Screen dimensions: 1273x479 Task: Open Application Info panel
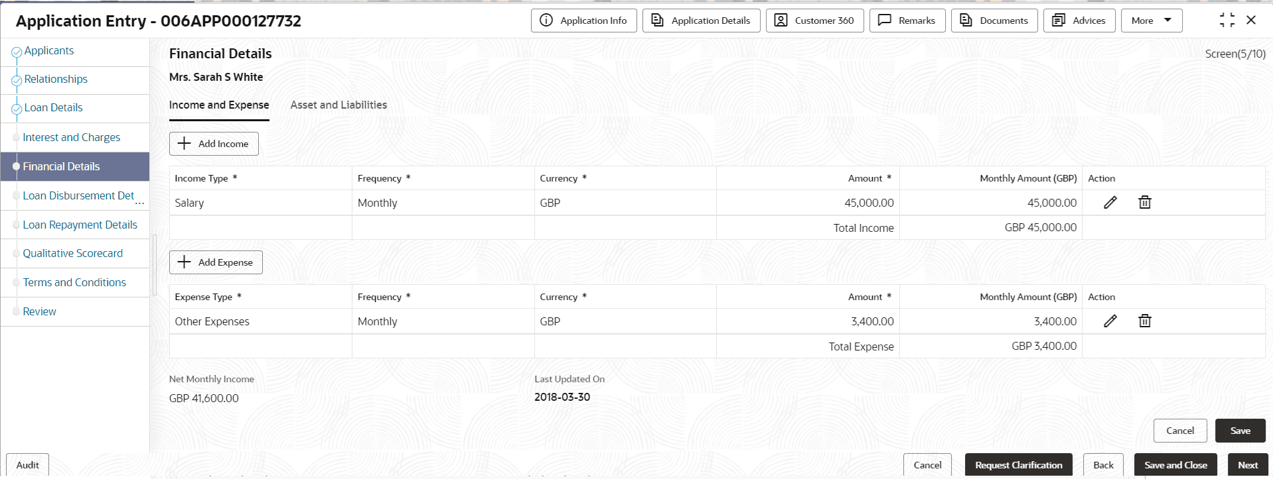583,21
